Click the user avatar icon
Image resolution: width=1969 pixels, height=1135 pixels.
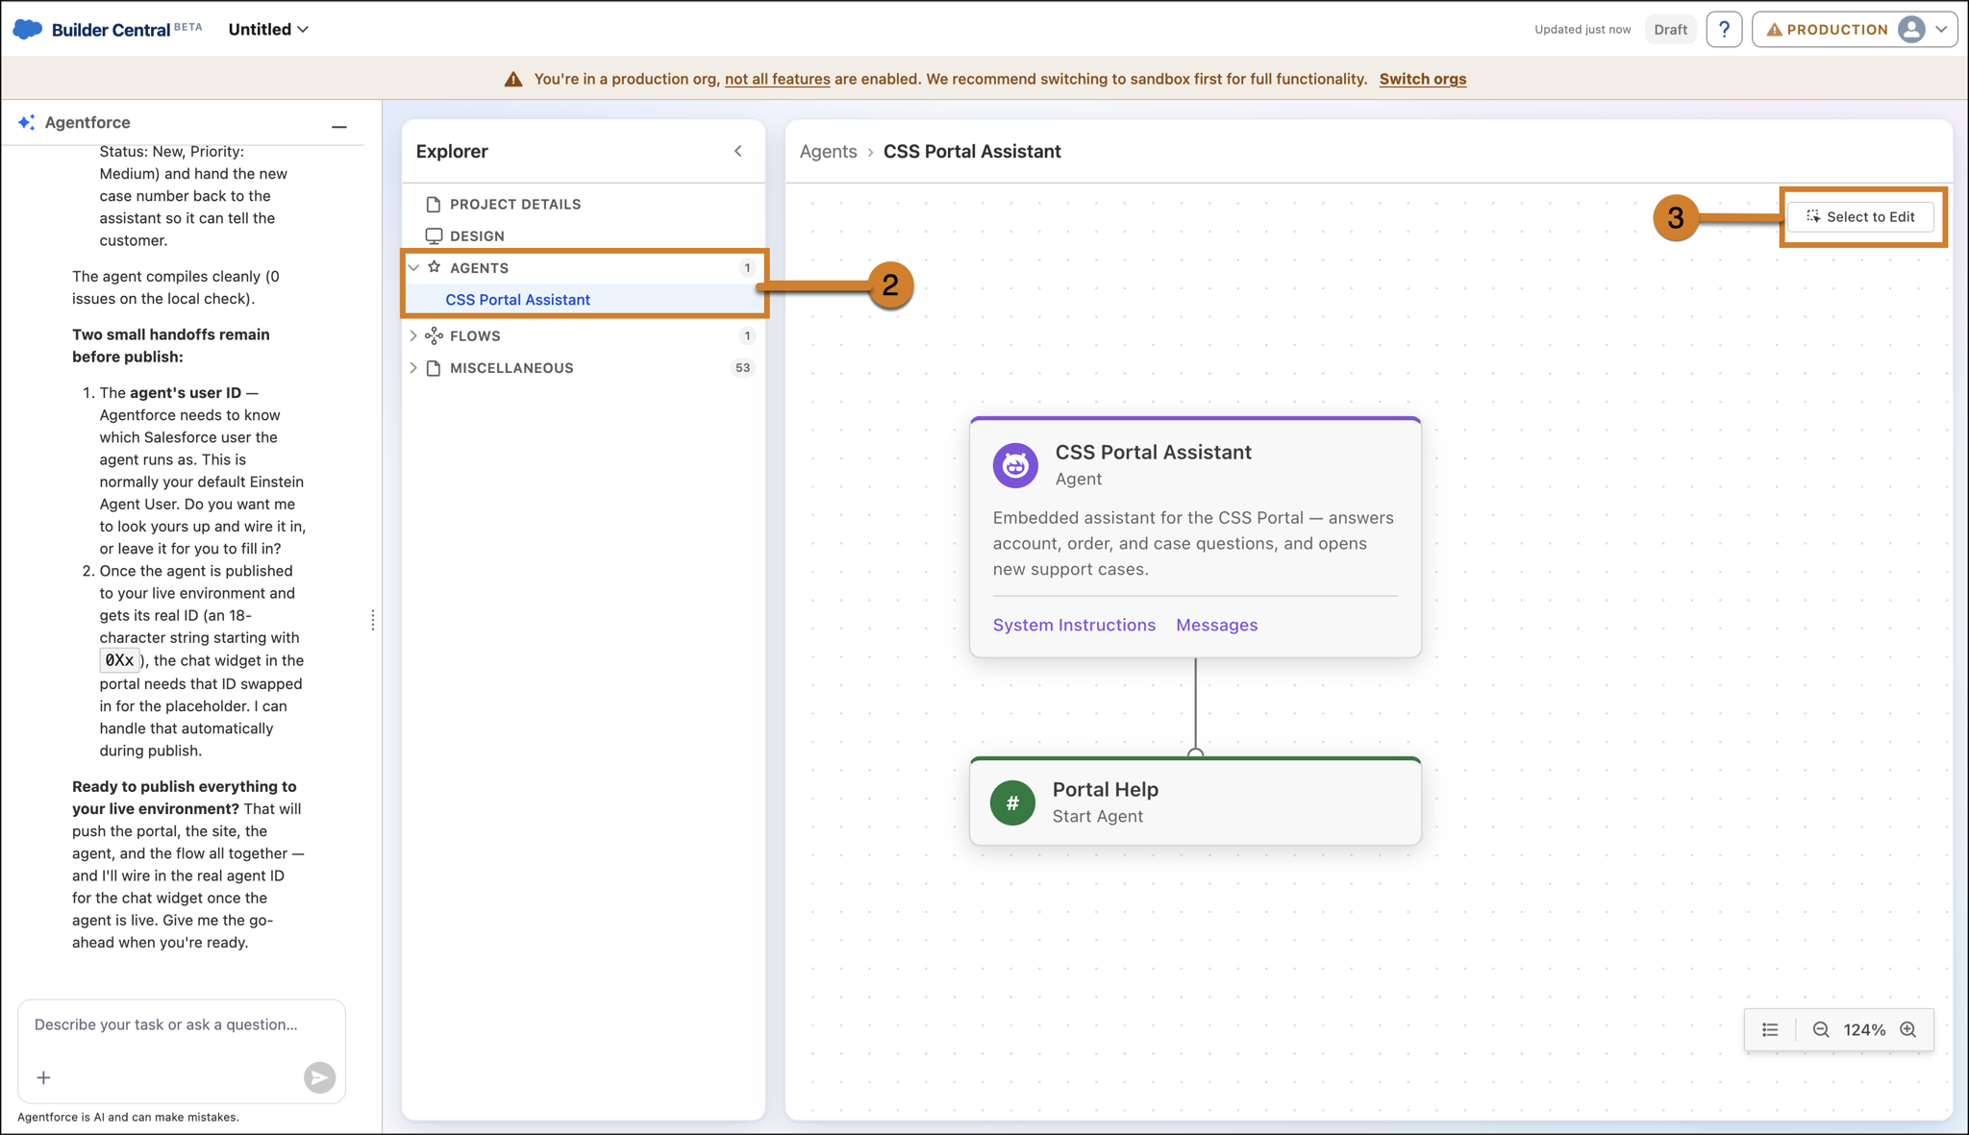[1911, 30]
